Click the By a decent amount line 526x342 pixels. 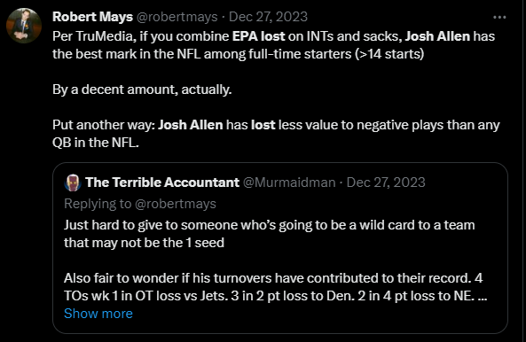142,89
